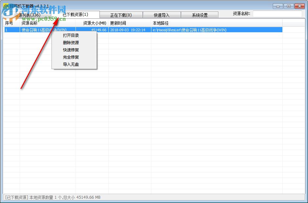The height and width of the screenshot is (203, 308).
Task: Open the 正在下载(0) tab
Action: pyautogui.click(x=122, y=15)
